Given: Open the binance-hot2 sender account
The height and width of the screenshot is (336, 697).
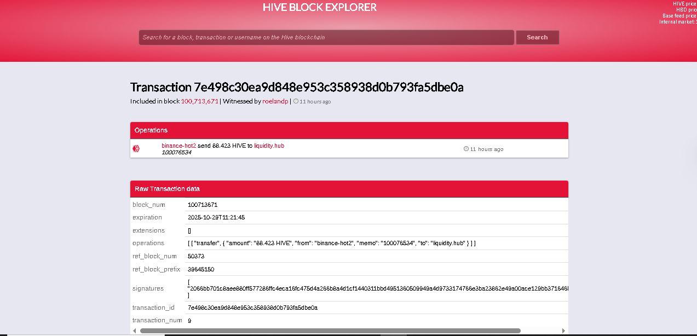Looking at the screenshot, I should coord(178,146).
